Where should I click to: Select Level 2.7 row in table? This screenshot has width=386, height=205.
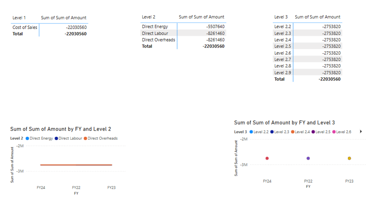coord(308,60)
